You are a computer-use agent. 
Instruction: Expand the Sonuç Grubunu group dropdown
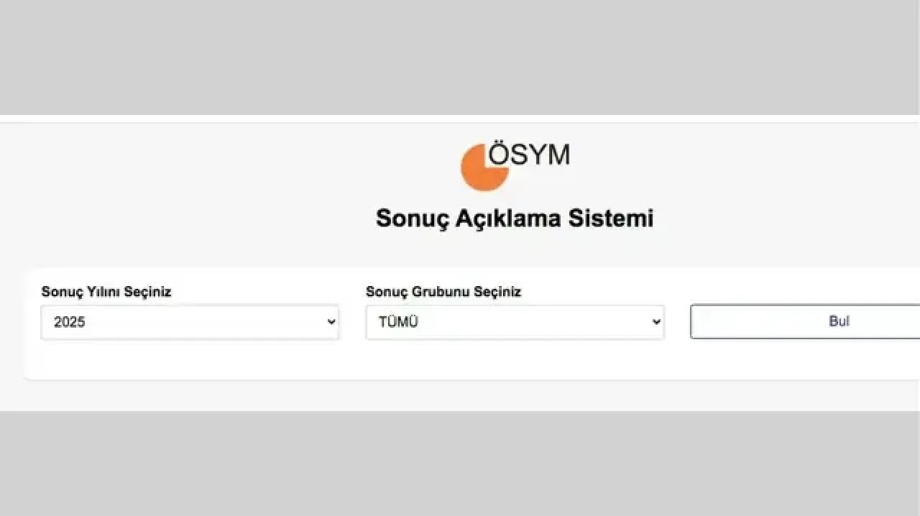pyautogui.click(x=515, y=322)
